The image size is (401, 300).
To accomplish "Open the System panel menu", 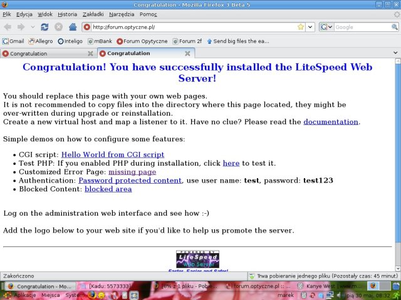I will pos(75,295).
